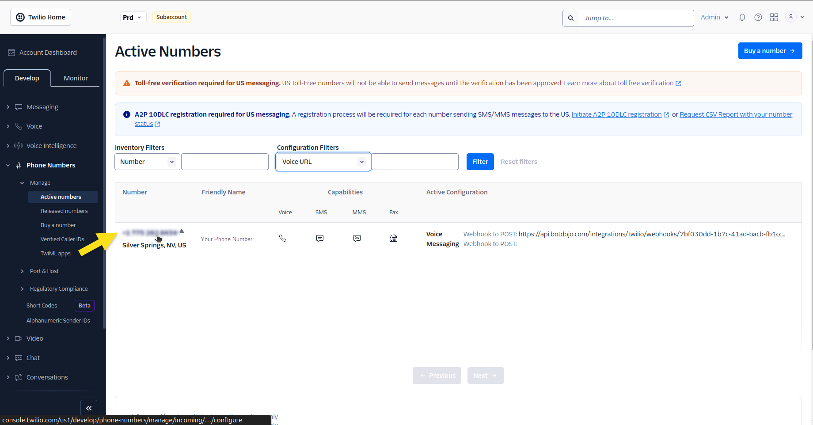
Task: Focus the inventory filter text field
Action: click(x=225, y=162)
